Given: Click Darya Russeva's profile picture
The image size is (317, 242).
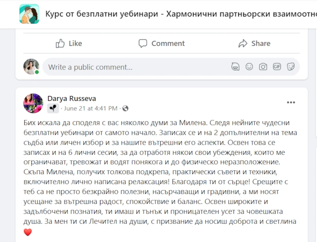Looking at the screenshot, I should click(x=33, y=103).
